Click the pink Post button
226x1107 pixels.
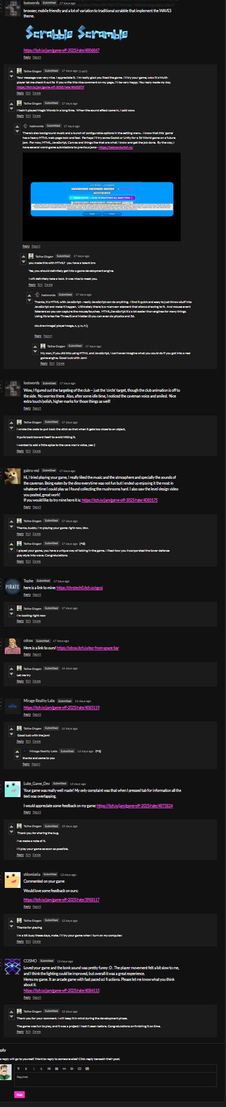click(x=19, y=1095)
